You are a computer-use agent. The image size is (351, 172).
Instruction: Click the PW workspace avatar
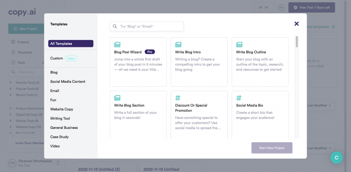tap(12, 163)
